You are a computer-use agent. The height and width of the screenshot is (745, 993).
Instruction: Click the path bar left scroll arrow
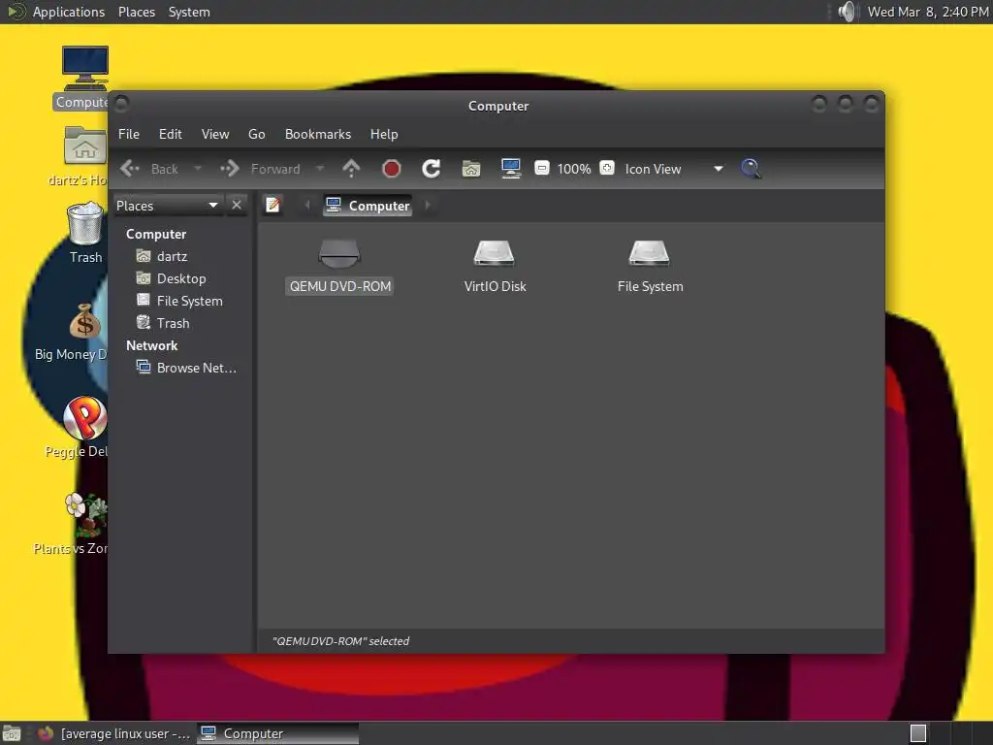[307, 206]
